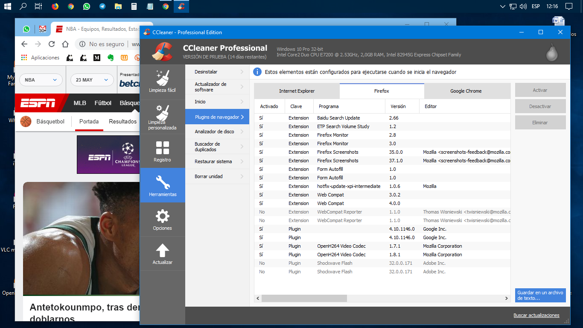The height and width of the screenshot is (328, 583).
Task: Click the Chrome home button
Action: point(65,44)
